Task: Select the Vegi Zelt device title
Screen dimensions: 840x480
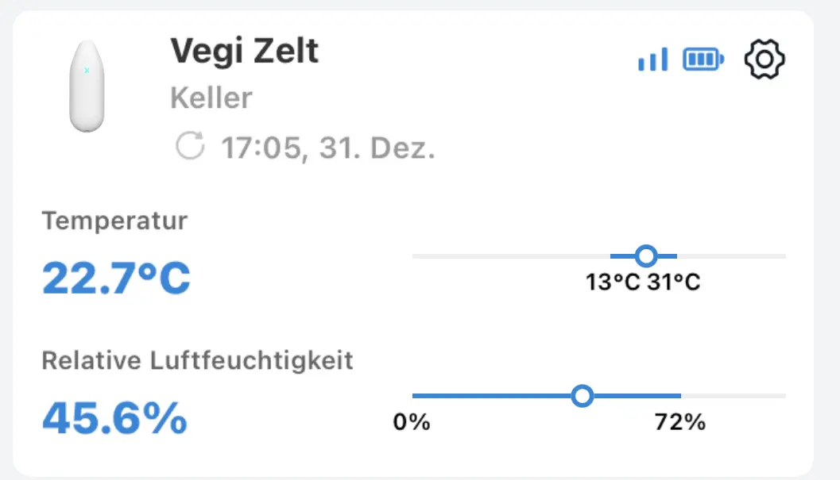Action: point(244,52)
